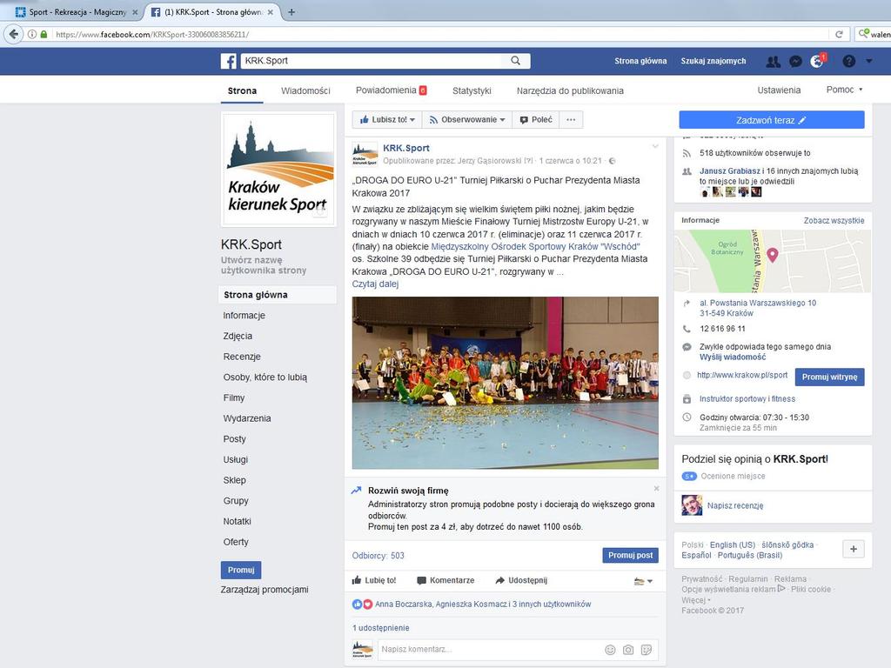This screenshot has width=891, height=668.
Task: Open the Statystyki page tab
Action: tap(472, 90)
